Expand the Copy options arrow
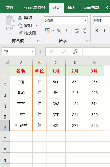The height and width of the screenshot is (167, 110). pos(36,26)
